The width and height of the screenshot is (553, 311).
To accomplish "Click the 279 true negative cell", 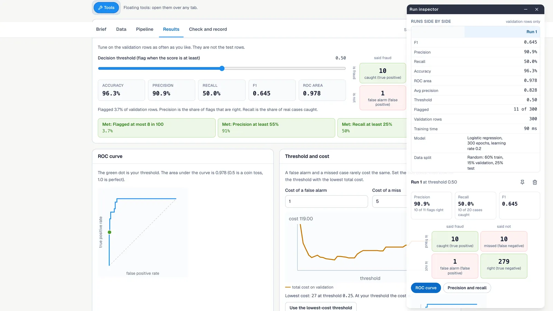I will pyautogui.click(x=504, y=266).
